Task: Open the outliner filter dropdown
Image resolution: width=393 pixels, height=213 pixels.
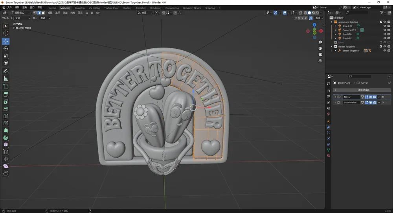Action: click(383, 13)
